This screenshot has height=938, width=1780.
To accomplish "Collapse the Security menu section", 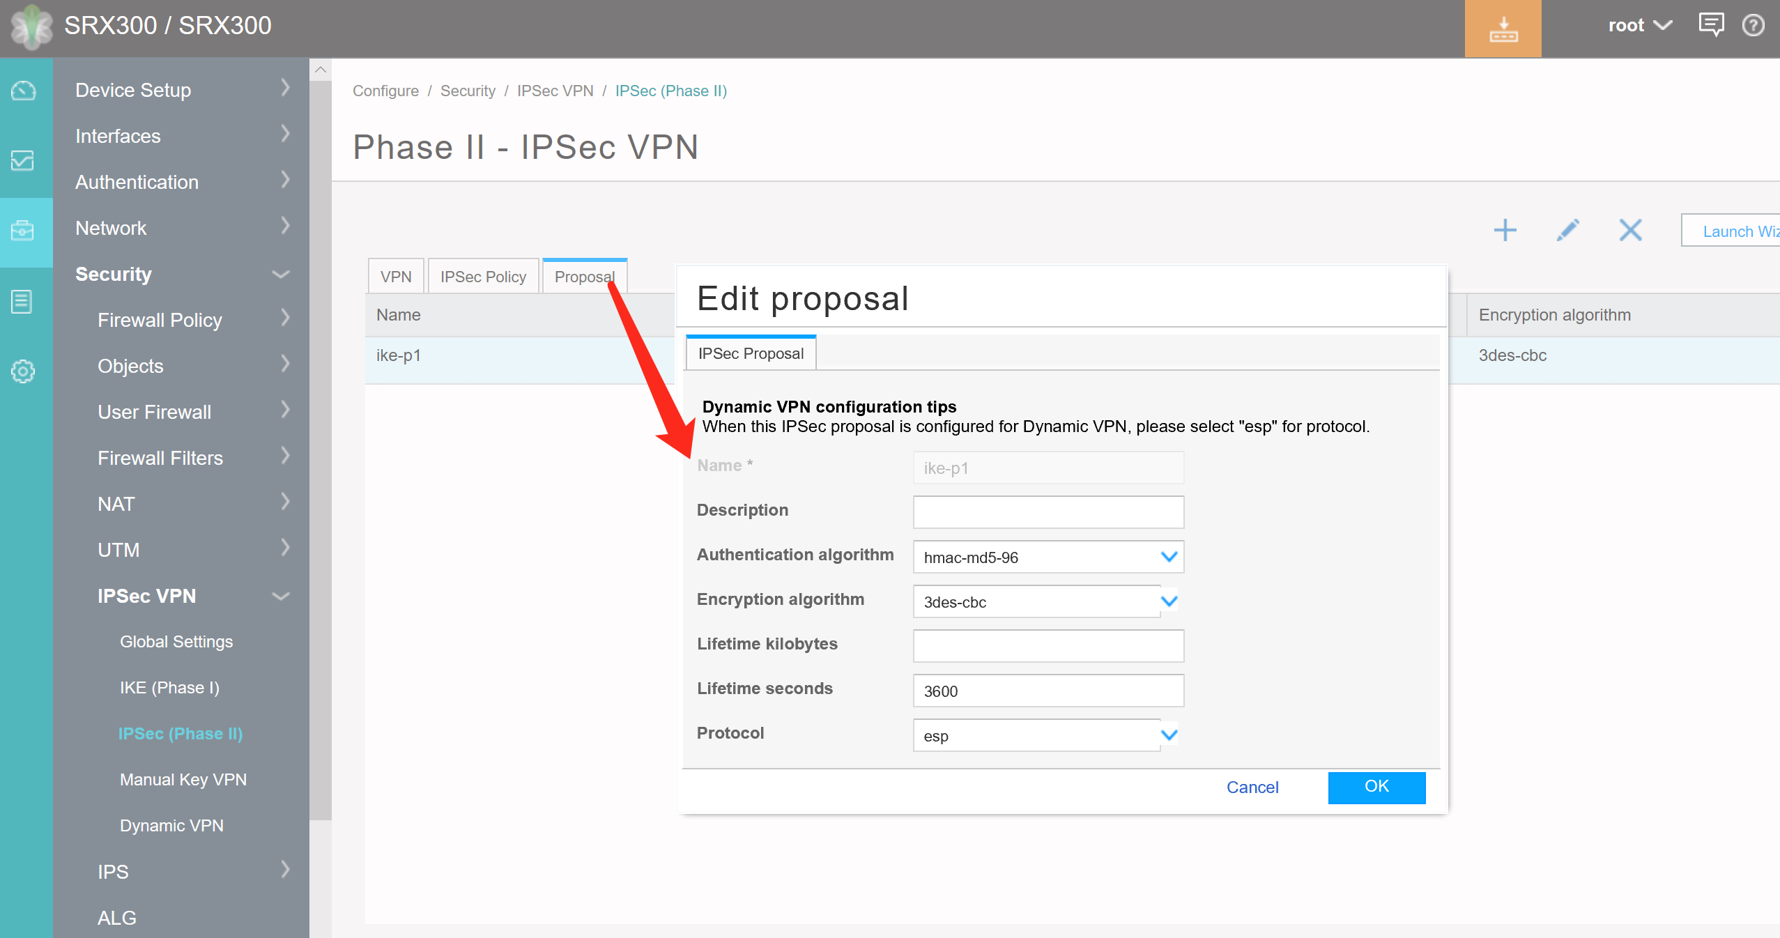I will click(280, 275).
